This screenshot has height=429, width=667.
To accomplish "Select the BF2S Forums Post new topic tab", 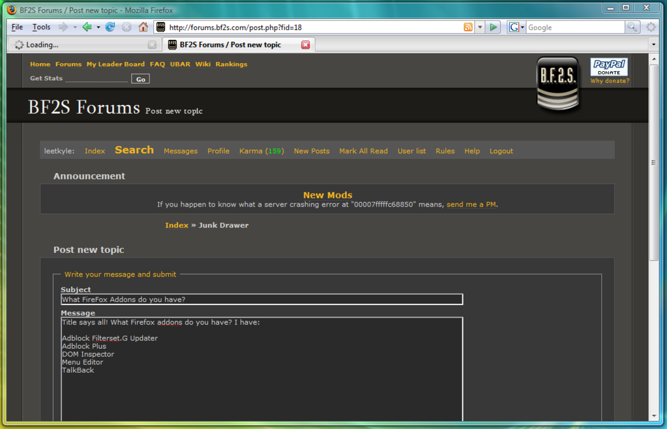I will (x=238, y=44).
